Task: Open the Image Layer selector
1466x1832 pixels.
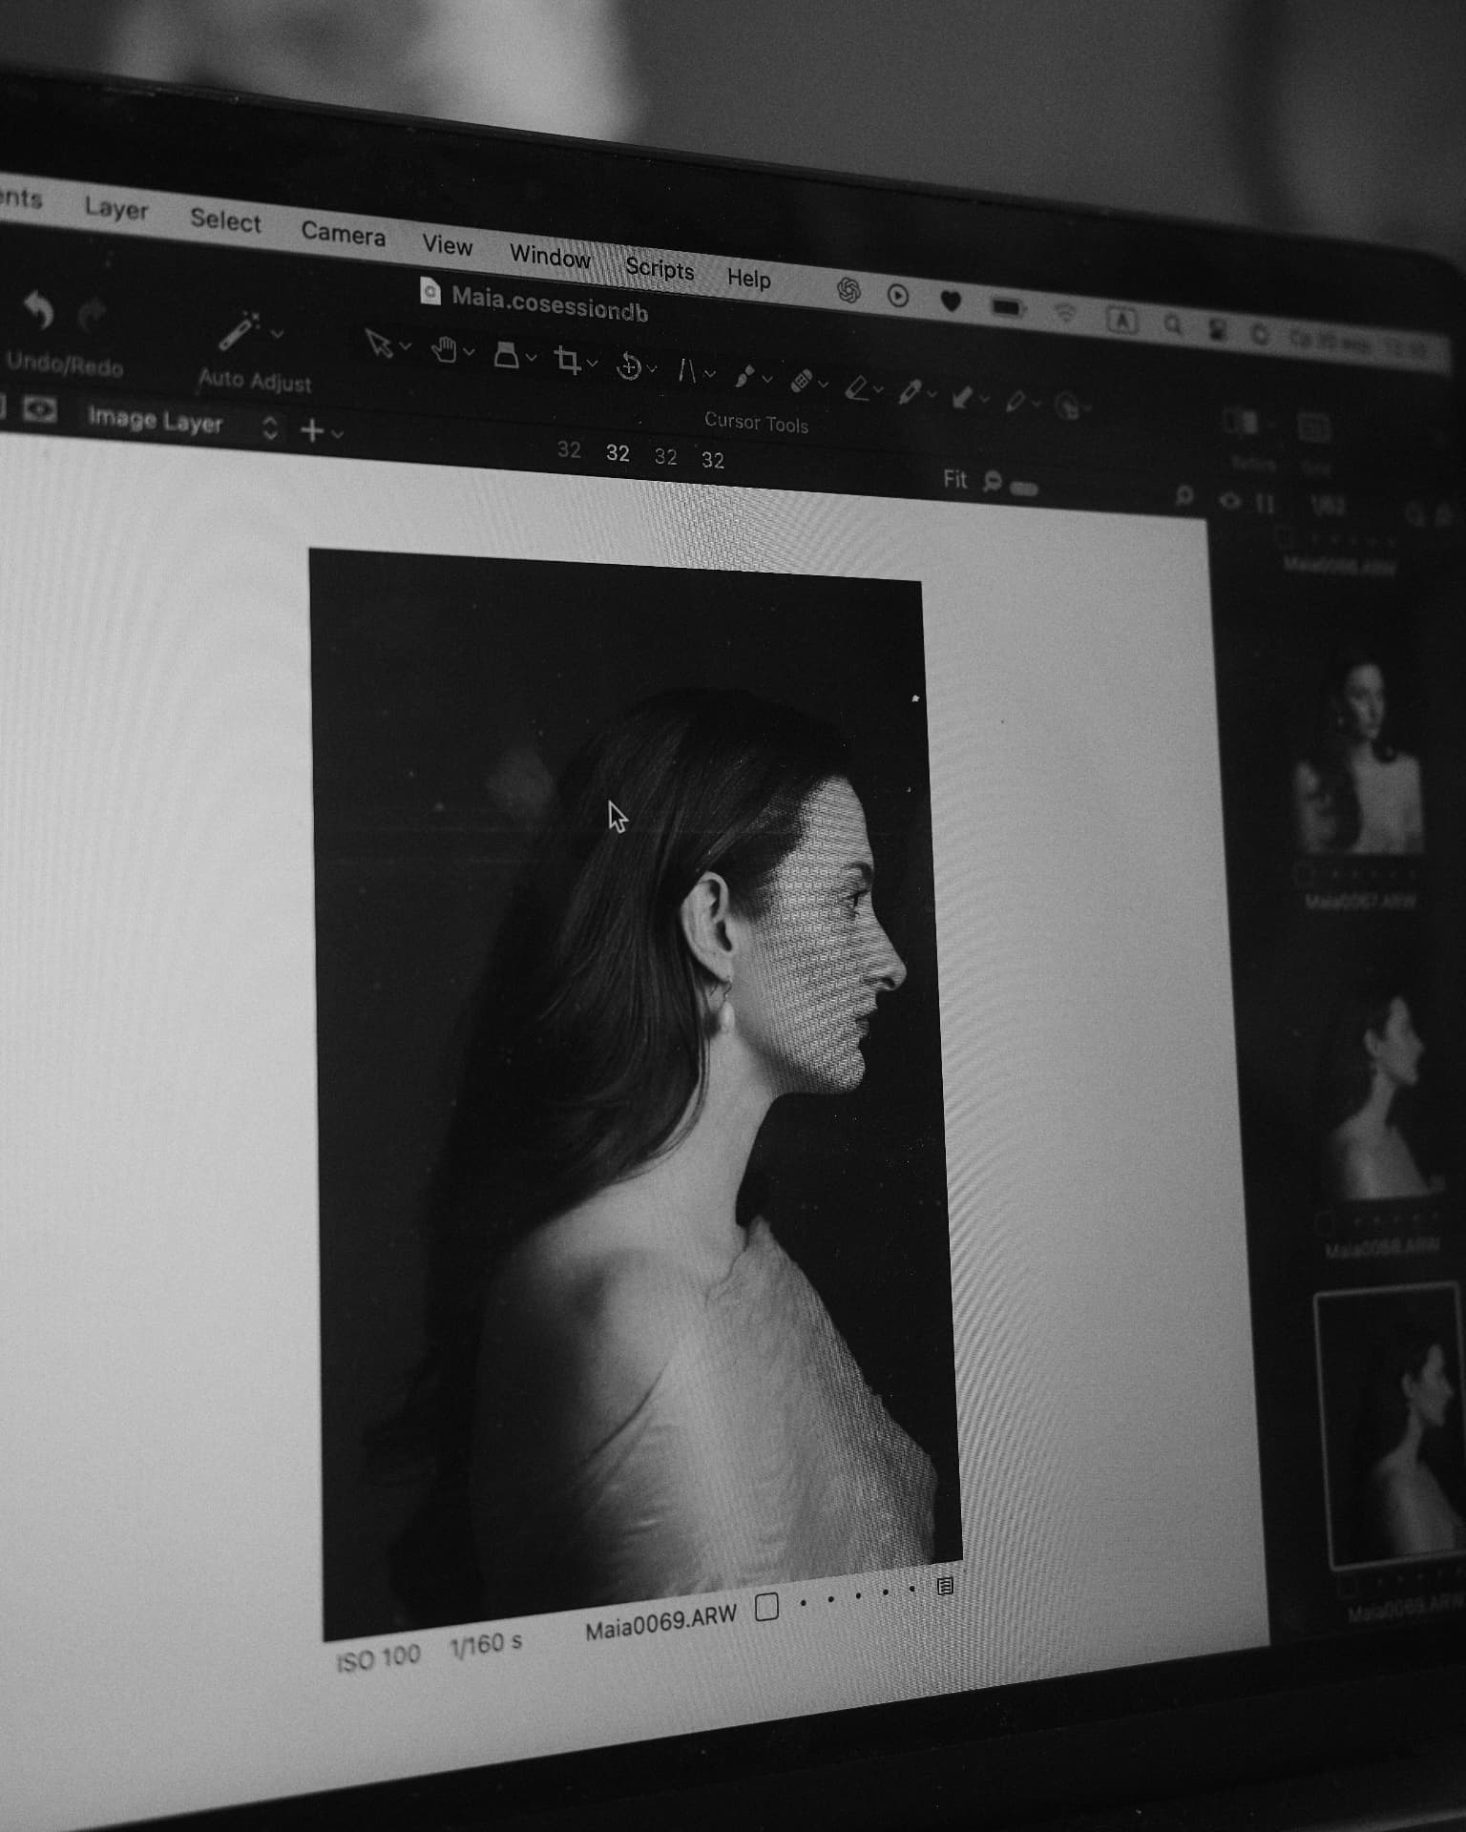Action: point(183,422)
